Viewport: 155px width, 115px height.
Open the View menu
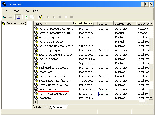(x=26, y=11)
